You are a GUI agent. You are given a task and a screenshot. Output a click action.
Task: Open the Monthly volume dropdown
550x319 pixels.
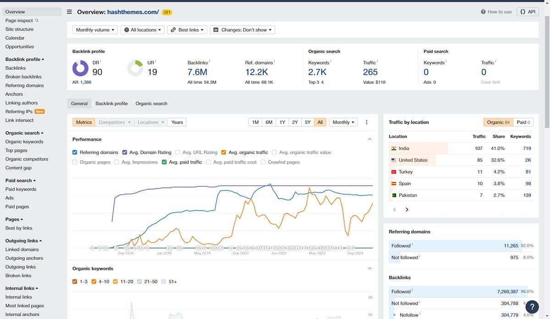95,30
